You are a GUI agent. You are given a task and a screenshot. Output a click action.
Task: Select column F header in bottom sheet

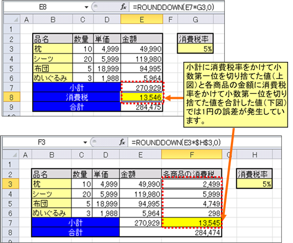[x=192, y=155]
